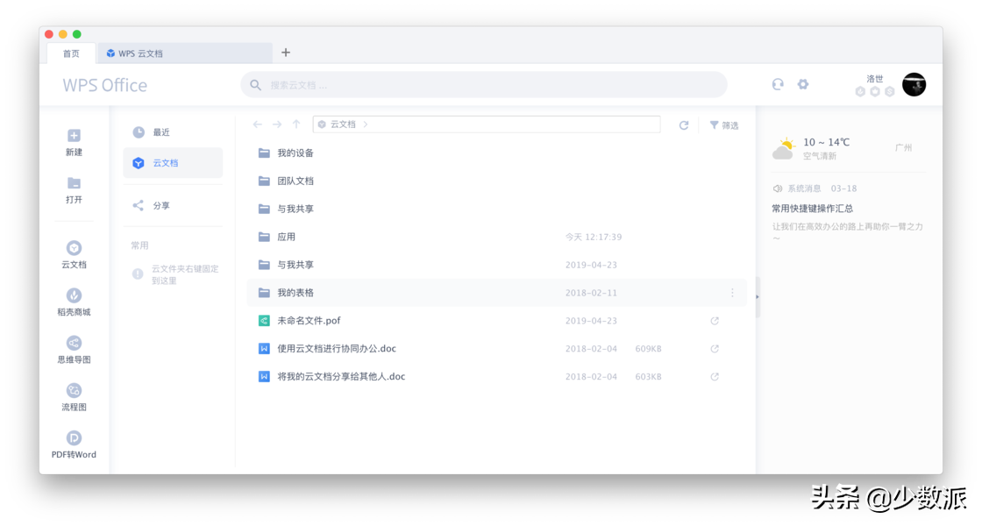
Task: Open the settings gear icon
Action: tap(803, 84)
